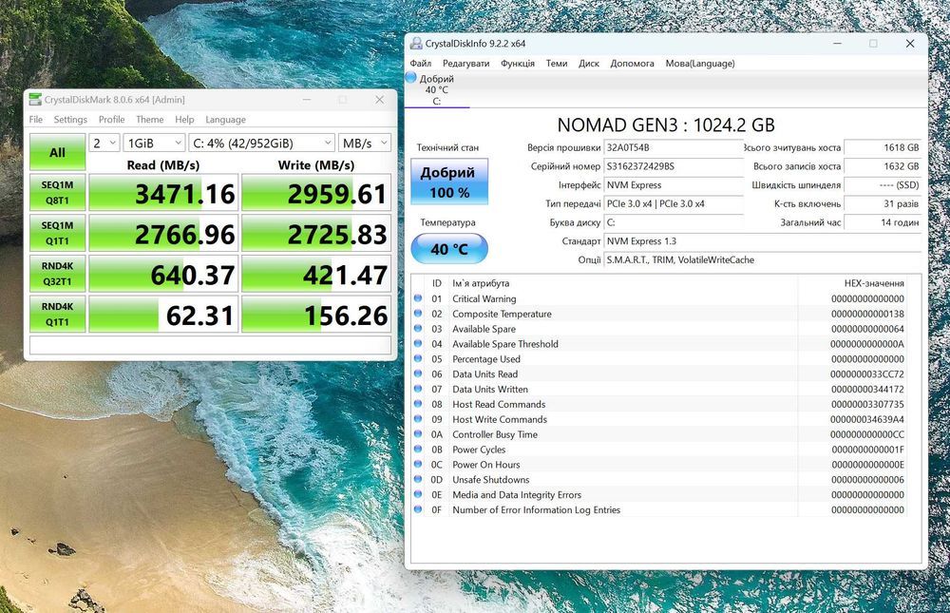This screenshot has width=950, height=613.
Task: Open Language menu in CrystalDiskMark
Action: [225, 120]
